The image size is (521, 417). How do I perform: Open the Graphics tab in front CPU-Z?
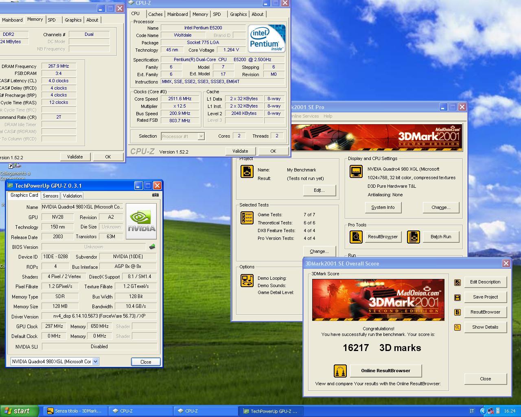click(239, 14)
